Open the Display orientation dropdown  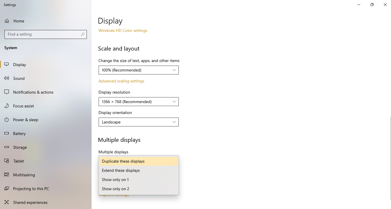[139, 122]
